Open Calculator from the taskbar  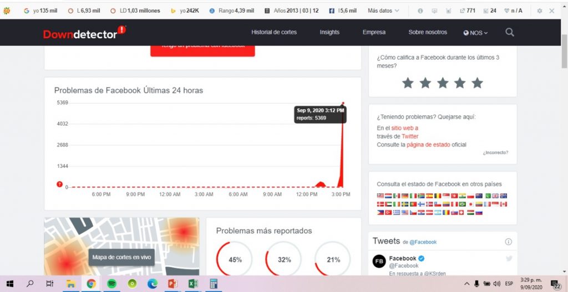214,284
